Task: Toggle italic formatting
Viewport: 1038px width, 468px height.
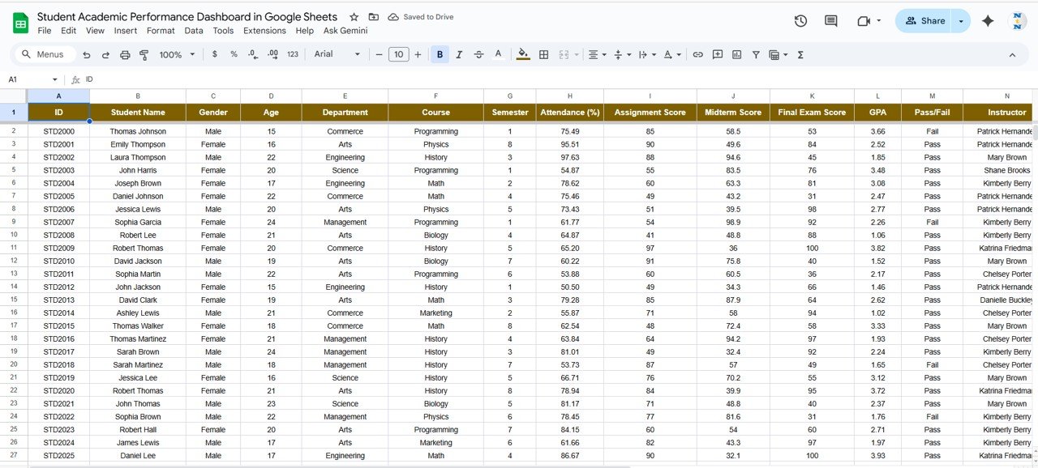Action: click(x=459, y=54)
